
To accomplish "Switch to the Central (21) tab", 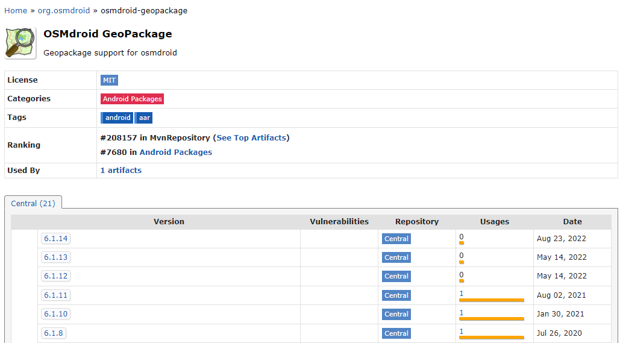I will [x=33, y=204].
